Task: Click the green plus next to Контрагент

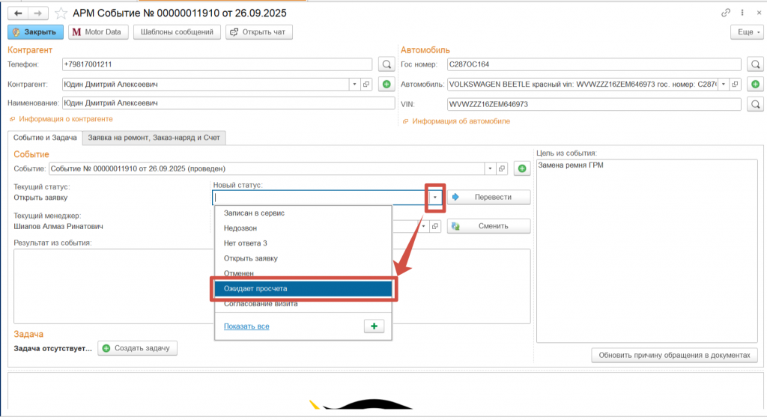Action: [386, 85]
